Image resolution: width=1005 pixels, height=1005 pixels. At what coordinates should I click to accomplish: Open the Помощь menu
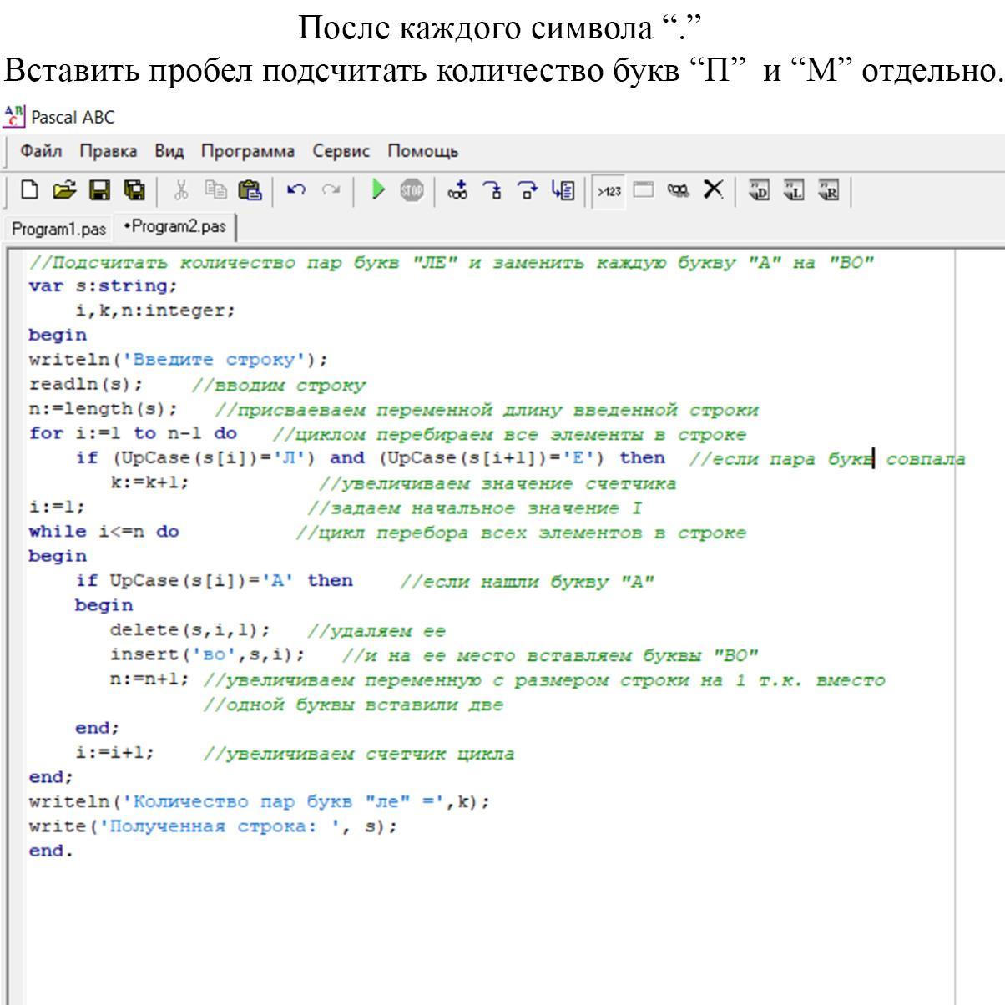422,151
